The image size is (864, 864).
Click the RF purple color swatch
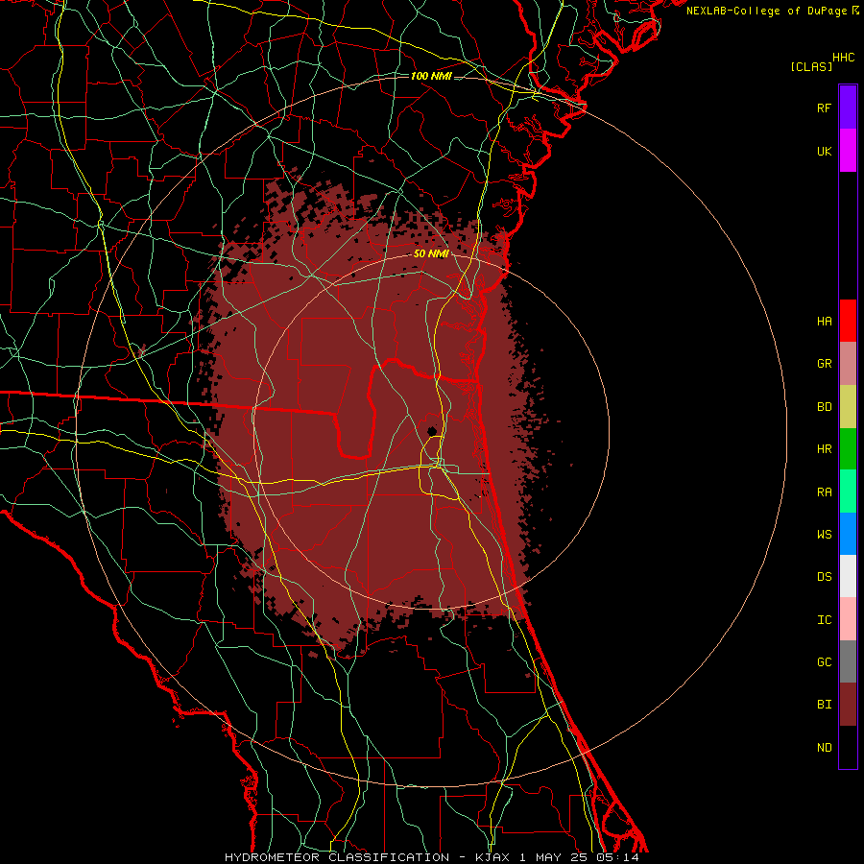point(848,108)
